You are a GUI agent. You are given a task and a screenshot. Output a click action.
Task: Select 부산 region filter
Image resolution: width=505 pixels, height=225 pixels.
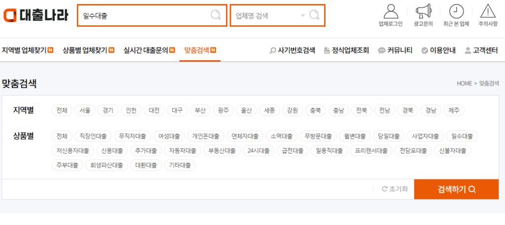click(x=200, y=111)
